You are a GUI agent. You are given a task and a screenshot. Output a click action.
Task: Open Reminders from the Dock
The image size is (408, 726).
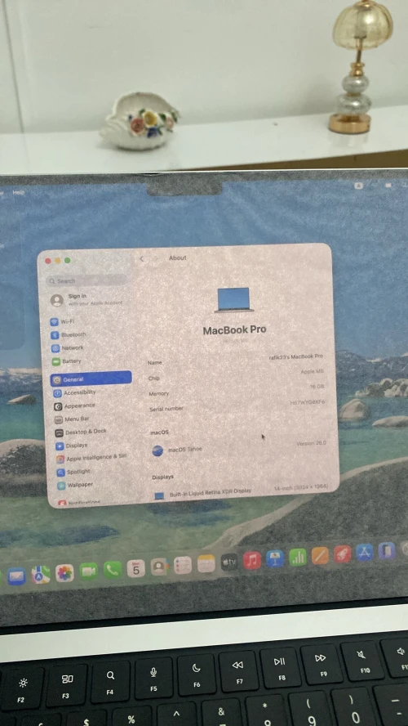click(183, 565)
